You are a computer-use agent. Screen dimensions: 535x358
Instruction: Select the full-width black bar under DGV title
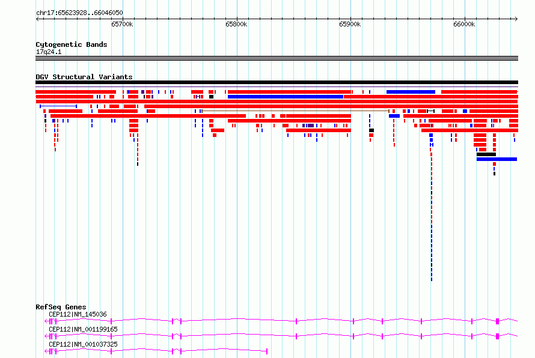coord(277,82)
